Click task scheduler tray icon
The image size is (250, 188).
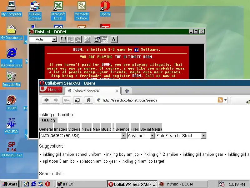click(222, 184)
